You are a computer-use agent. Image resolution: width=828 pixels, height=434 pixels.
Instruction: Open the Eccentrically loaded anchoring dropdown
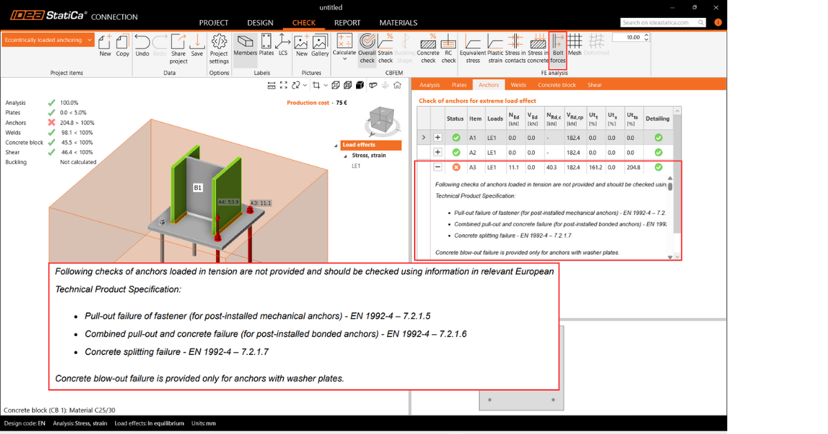tap(48, 40)
